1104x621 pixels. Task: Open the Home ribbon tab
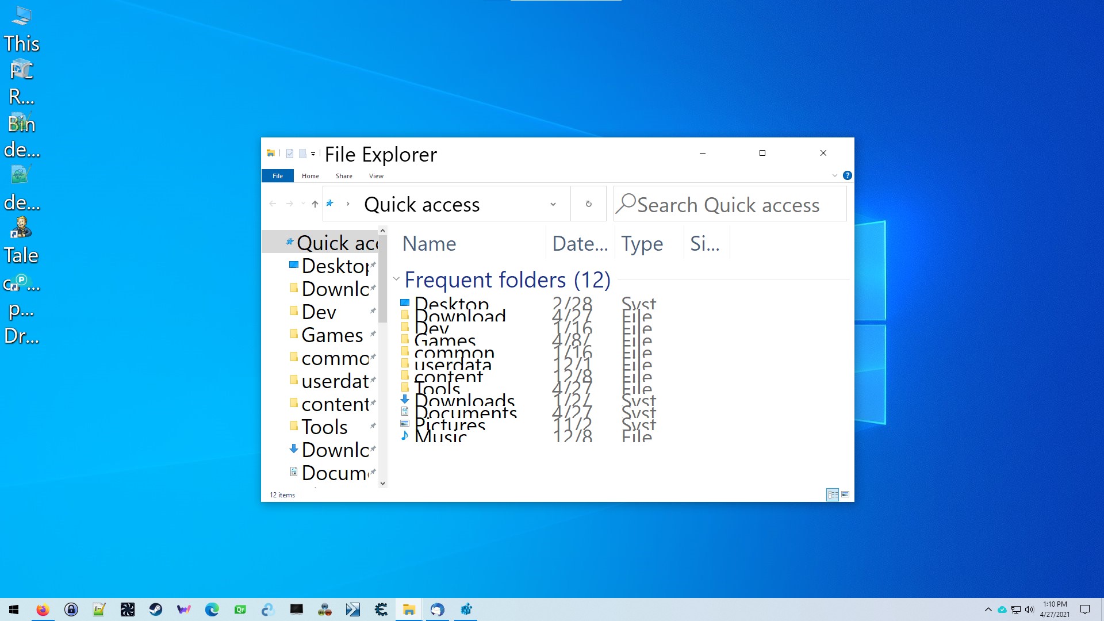tap(310, 176)
